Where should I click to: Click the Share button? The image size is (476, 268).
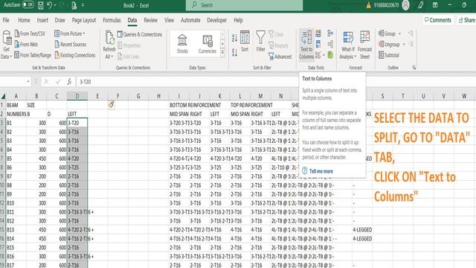466,20
